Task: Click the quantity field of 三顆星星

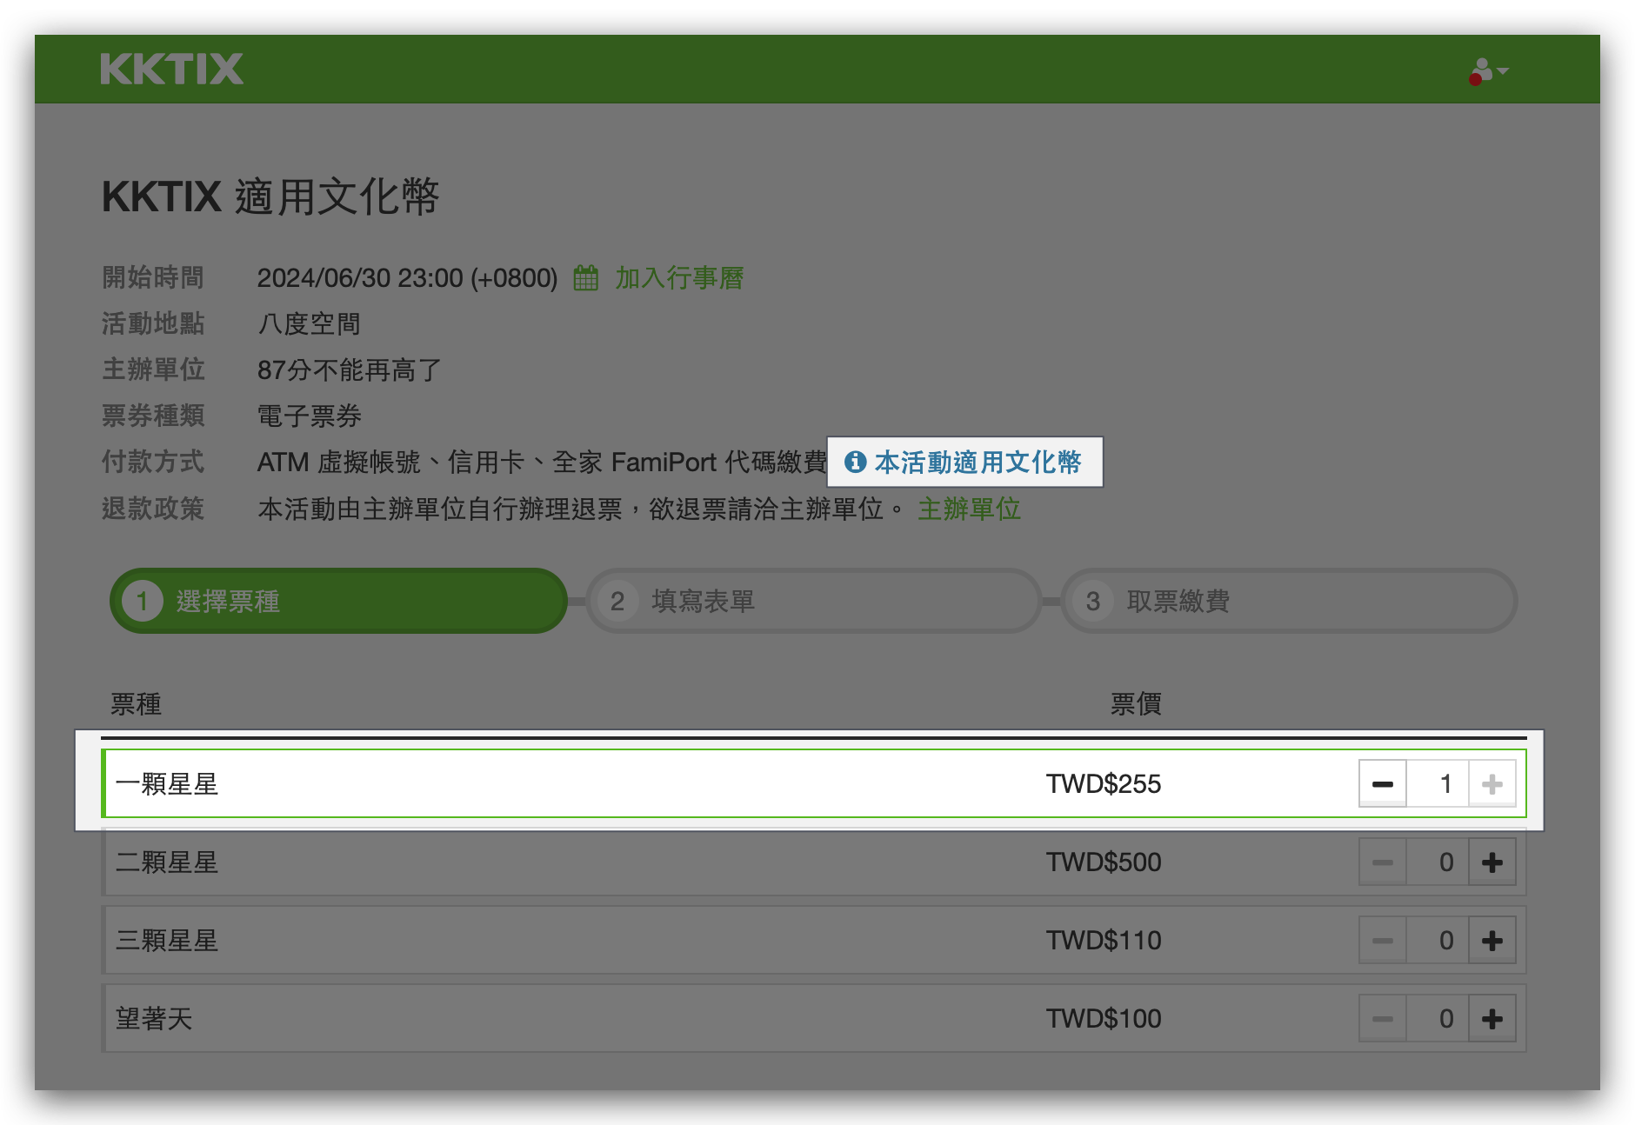Action: (1438, 940)
